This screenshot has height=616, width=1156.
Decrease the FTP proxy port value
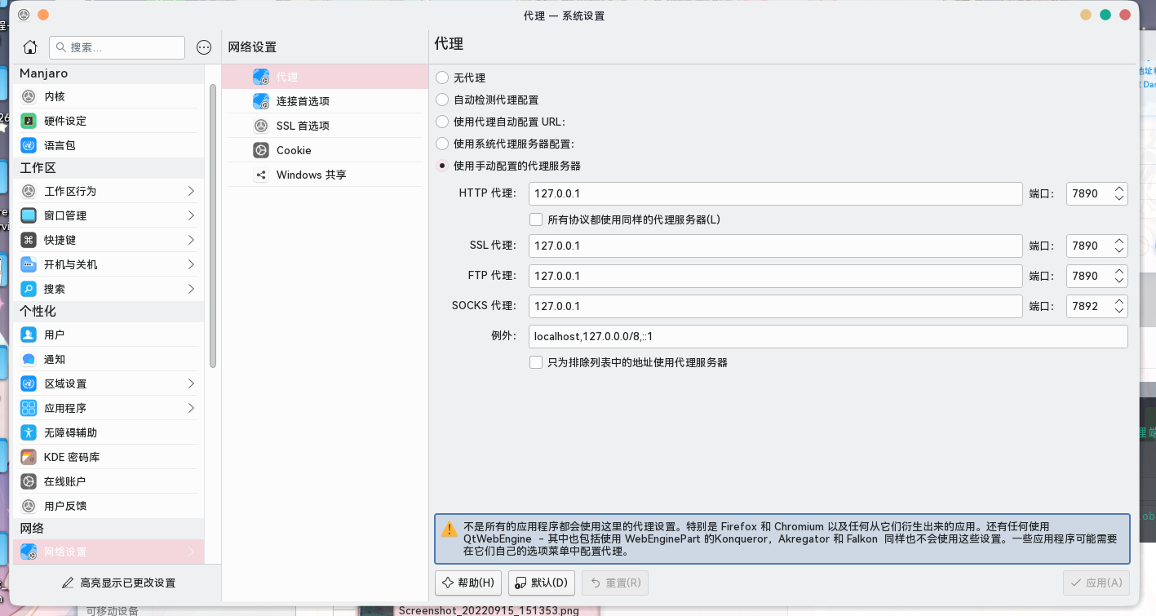click(x=1119, y=281)
